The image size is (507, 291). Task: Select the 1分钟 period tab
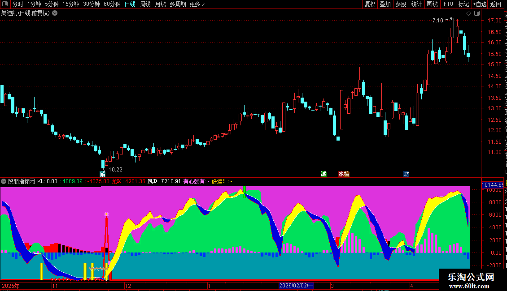pos(34,4)
